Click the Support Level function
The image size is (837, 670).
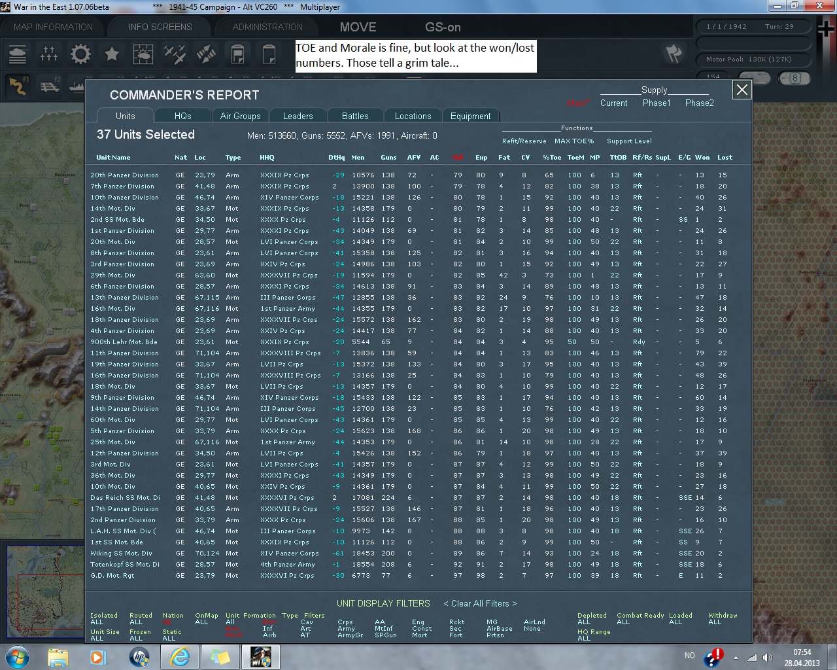pos(629,141)
